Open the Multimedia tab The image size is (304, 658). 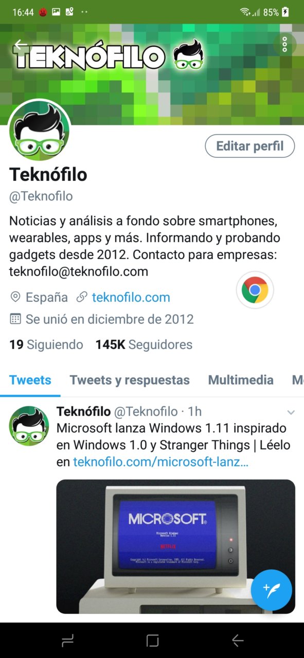tap(241, 380)
